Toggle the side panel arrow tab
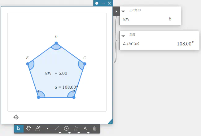201x136 pixels. click(116, 11)
